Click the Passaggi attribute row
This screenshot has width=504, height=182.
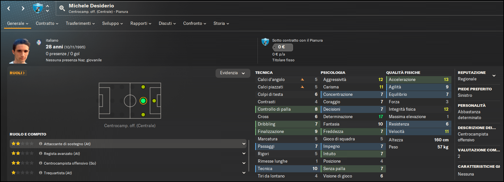coord(287,146)
